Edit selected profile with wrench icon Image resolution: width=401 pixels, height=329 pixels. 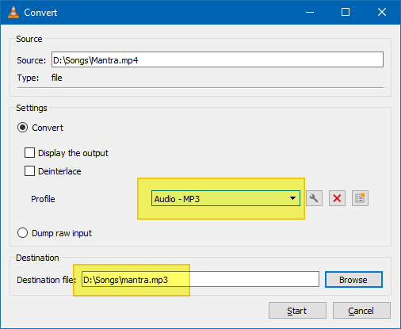(x=314, y=198)
